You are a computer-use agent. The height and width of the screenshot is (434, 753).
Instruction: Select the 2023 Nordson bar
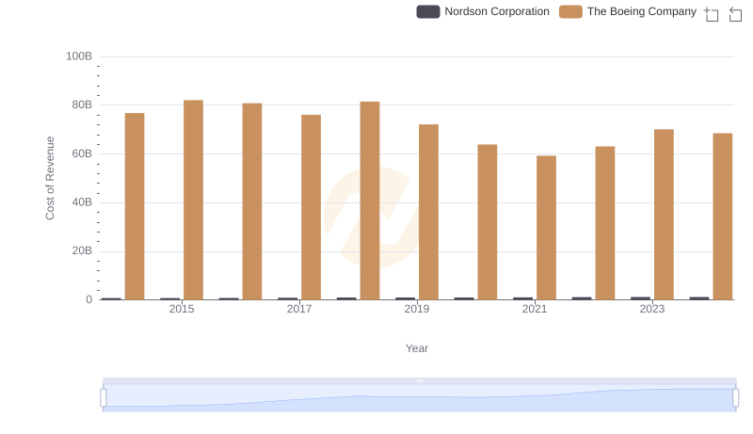[641, 298]
